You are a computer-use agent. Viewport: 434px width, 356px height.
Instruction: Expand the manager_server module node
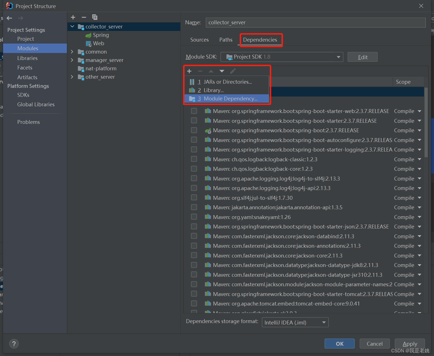tap(72, 60)
